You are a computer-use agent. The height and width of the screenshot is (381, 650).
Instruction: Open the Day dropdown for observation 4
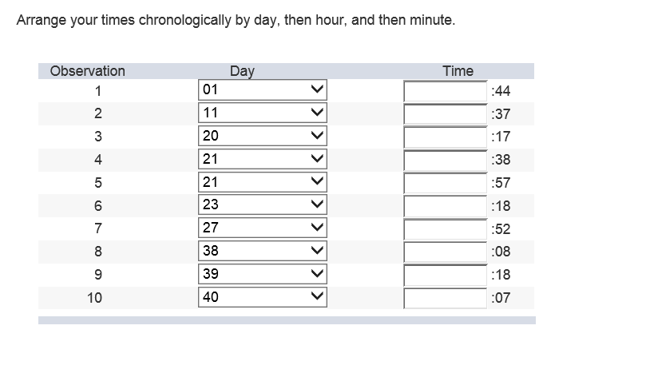(x=263, y=159)
